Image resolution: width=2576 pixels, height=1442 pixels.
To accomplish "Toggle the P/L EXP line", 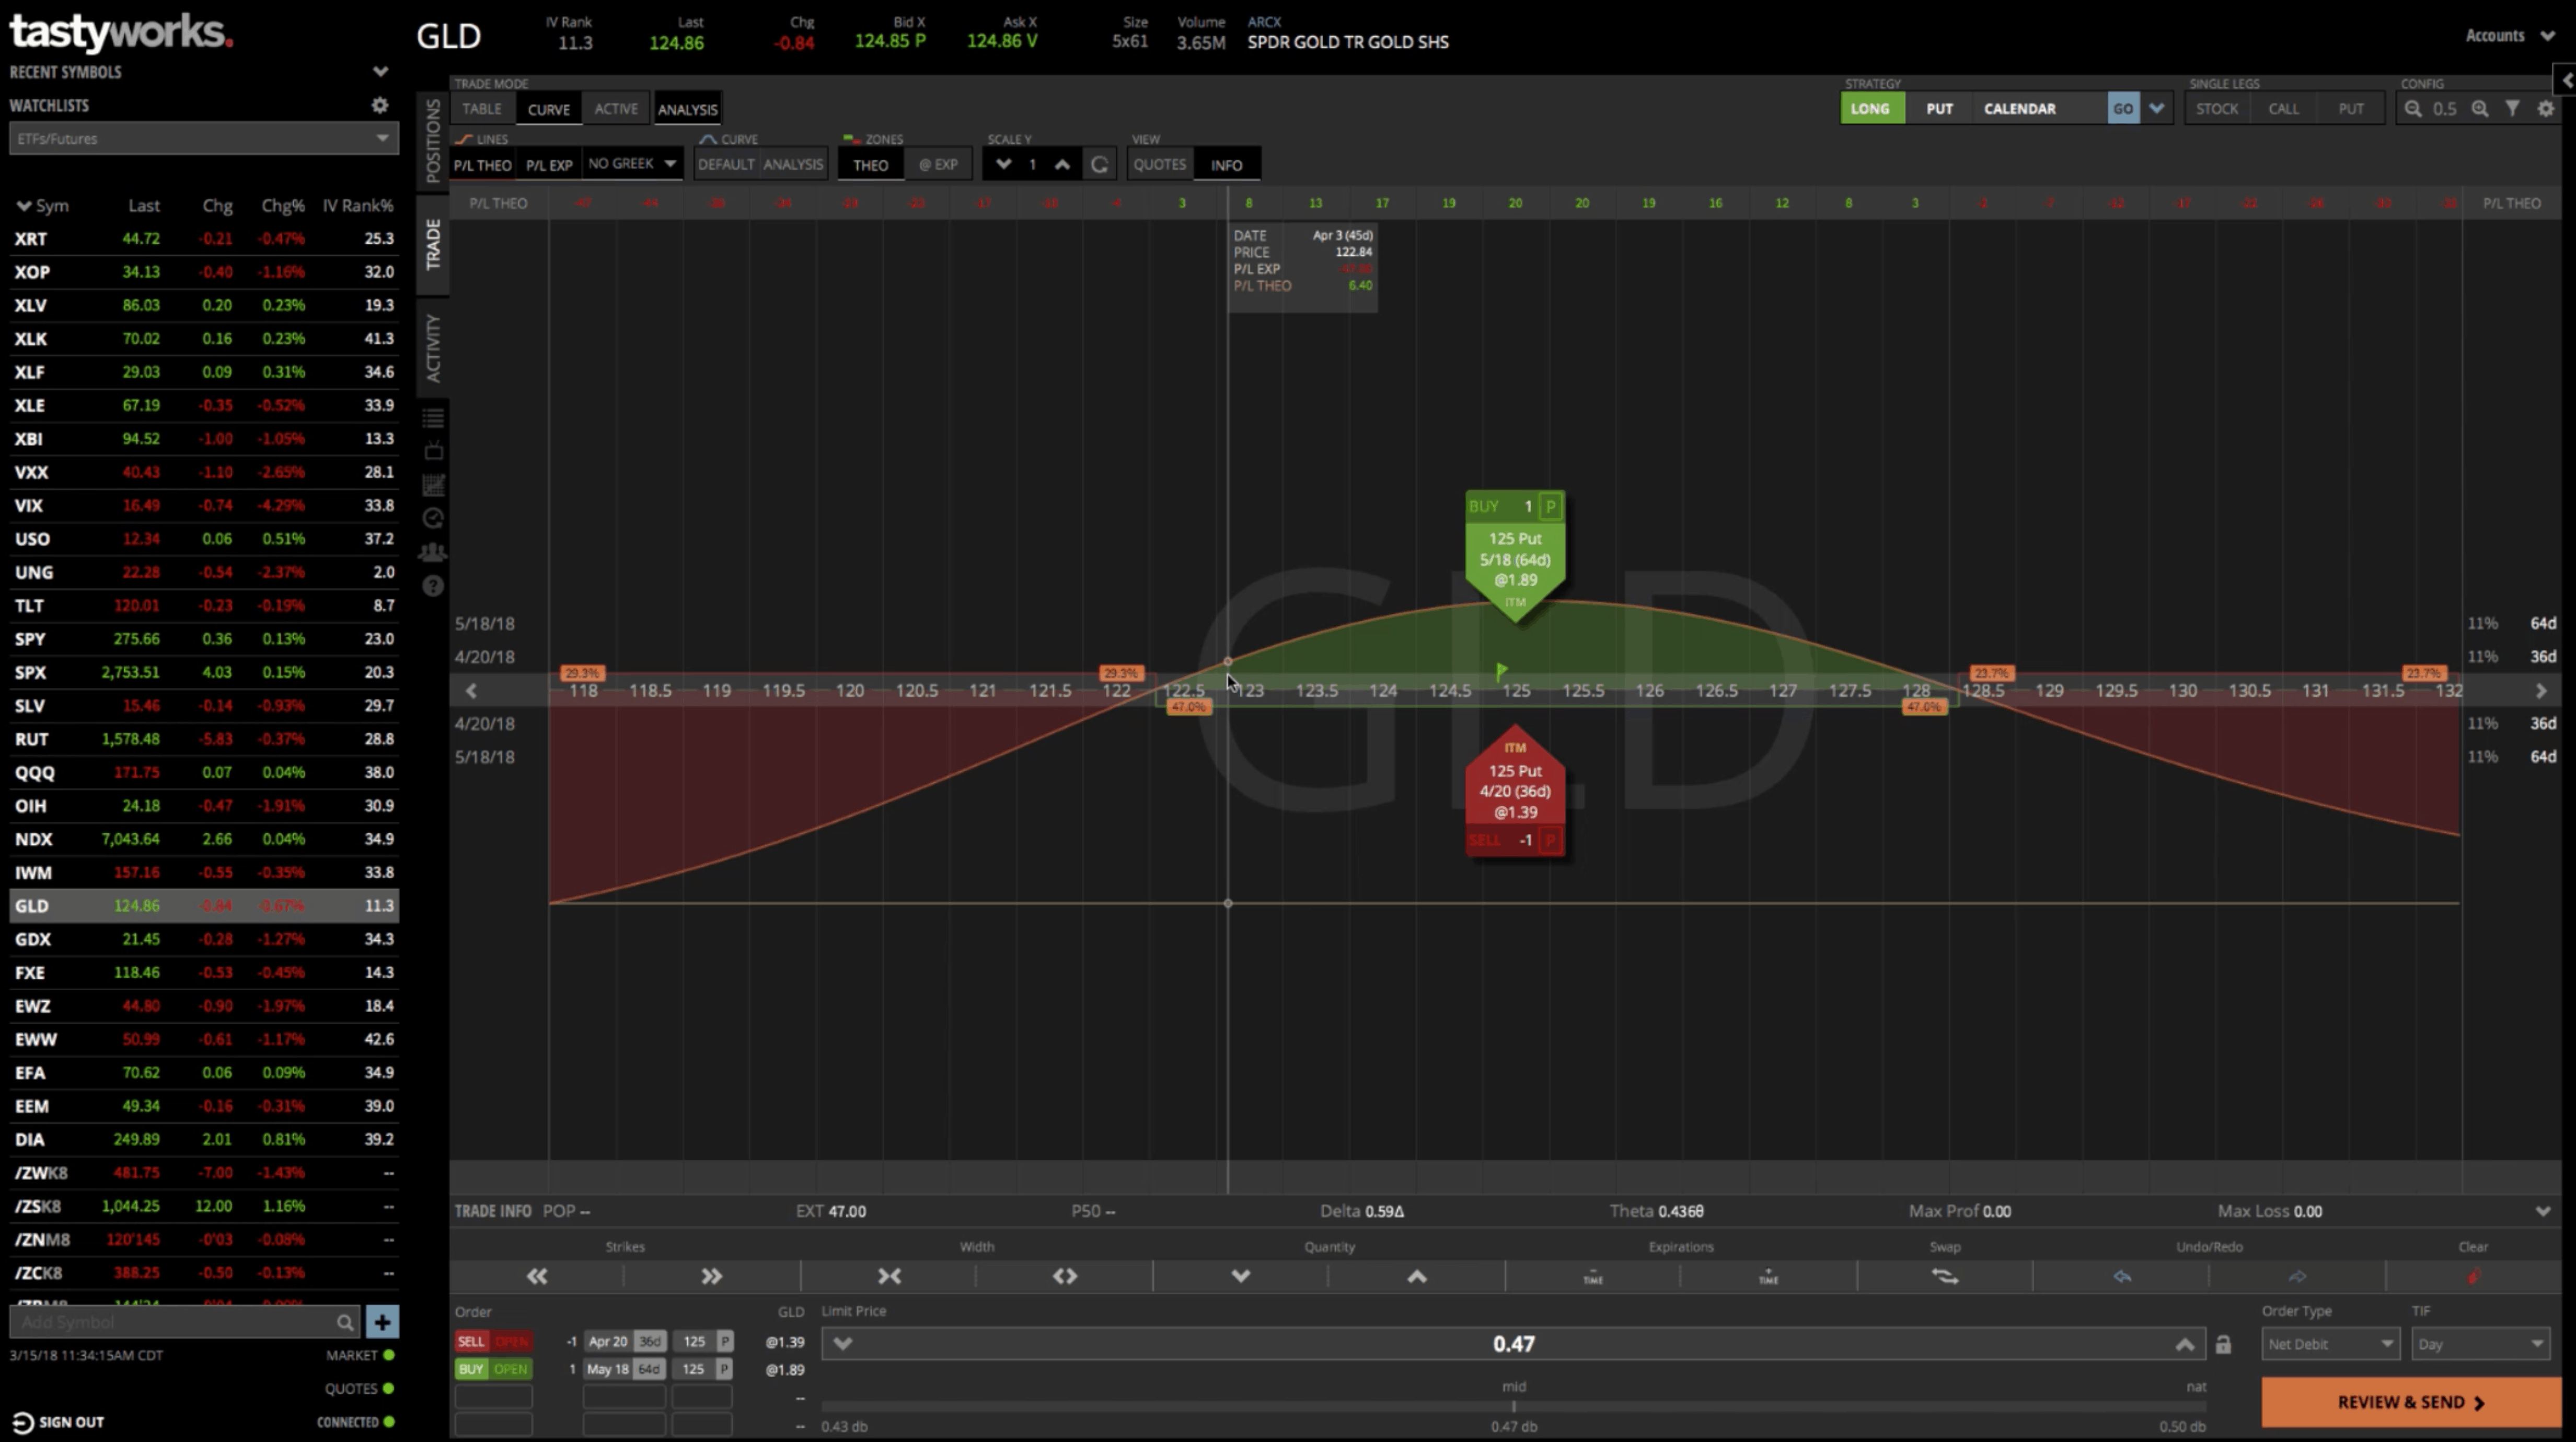I will pos(549,165).
